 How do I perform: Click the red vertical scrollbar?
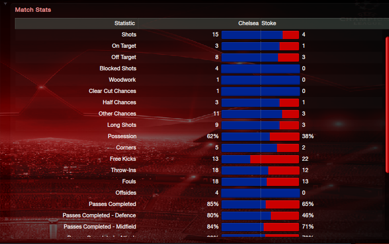point(387,105)
